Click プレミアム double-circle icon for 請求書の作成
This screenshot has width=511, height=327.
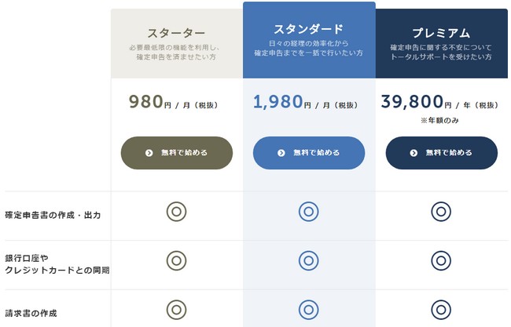[x=441, y=310]
